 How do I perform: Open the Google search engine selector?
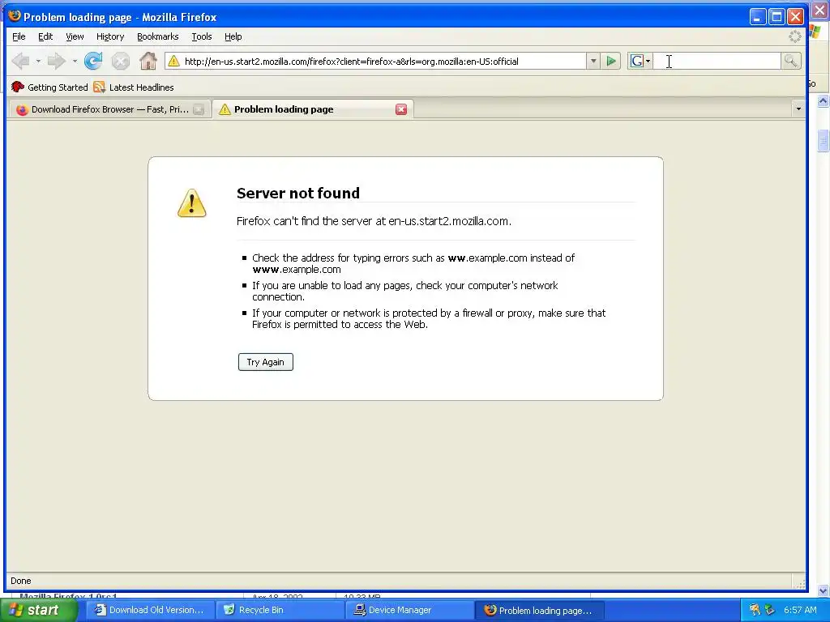pyautogui.click(x=640, y=62)
